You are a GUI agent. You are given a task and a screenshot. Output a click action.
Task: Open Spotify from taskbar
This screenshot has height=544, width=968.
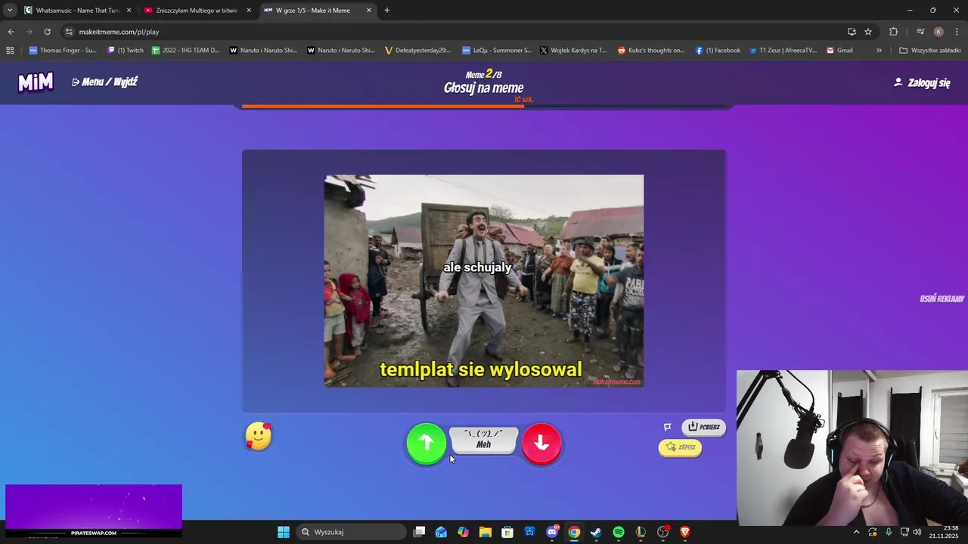[619, 532]
